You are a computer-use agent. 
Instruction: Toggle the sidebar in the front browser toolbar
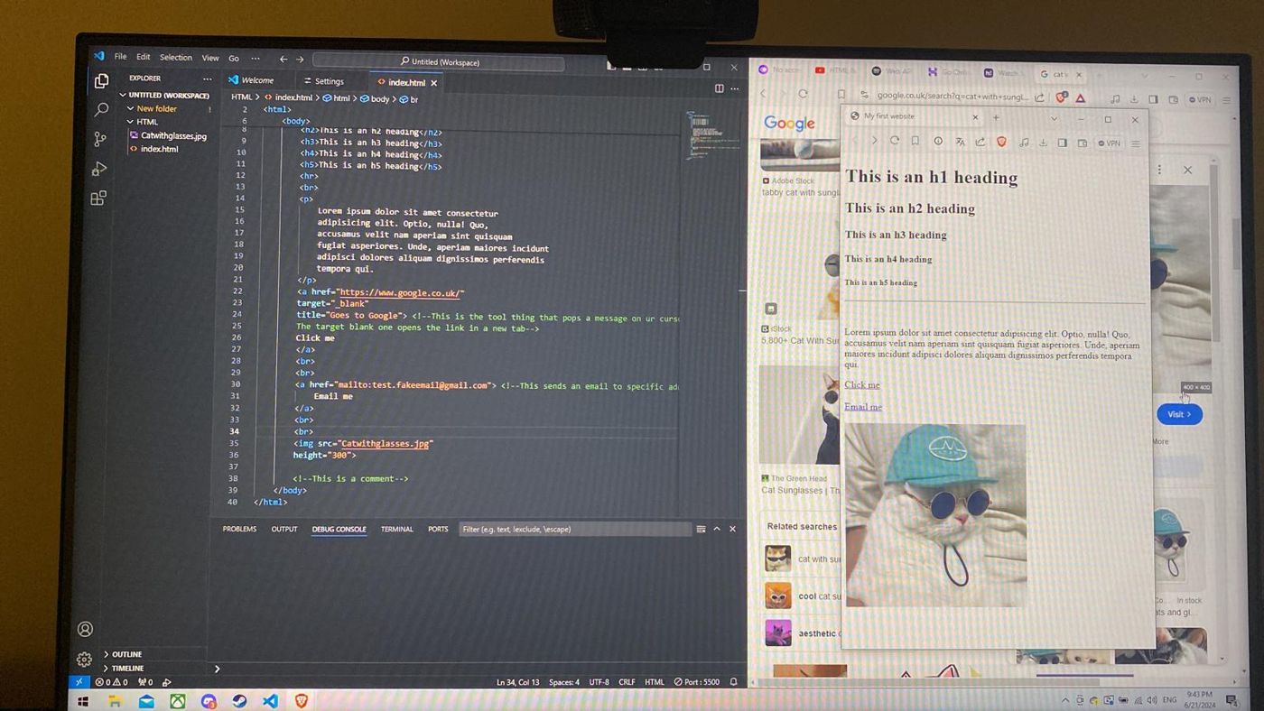tap(1063, 143)
